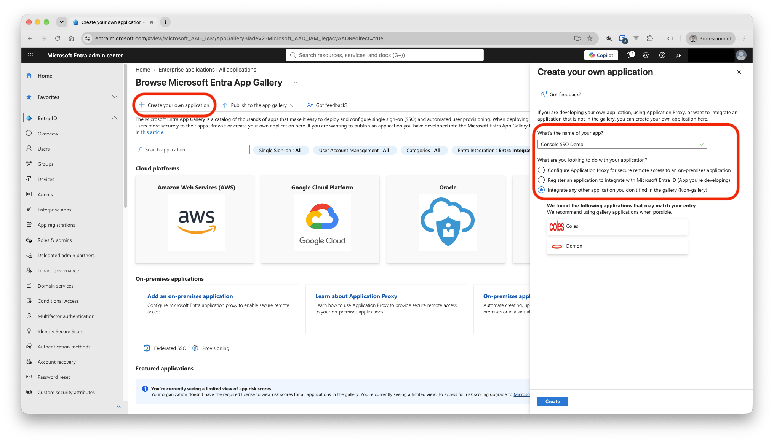Open Single Sign-on filter
The width and height of the screenshot is (774, 442).
click(280, 150)
